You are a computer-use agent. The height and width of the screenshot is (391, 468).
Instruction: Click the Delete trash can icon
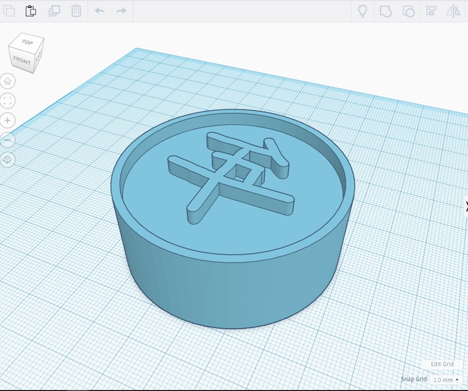76,11
